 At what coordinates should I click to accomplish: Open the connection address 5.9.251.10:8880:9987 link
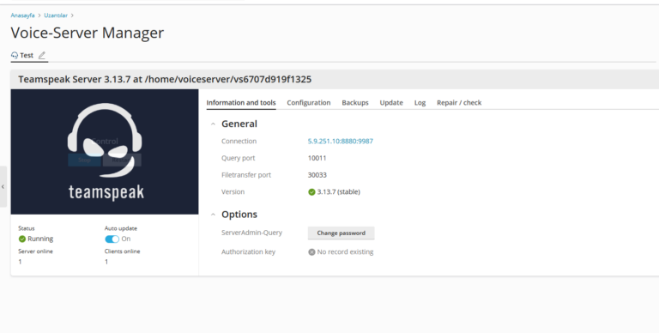coord(341,142)
